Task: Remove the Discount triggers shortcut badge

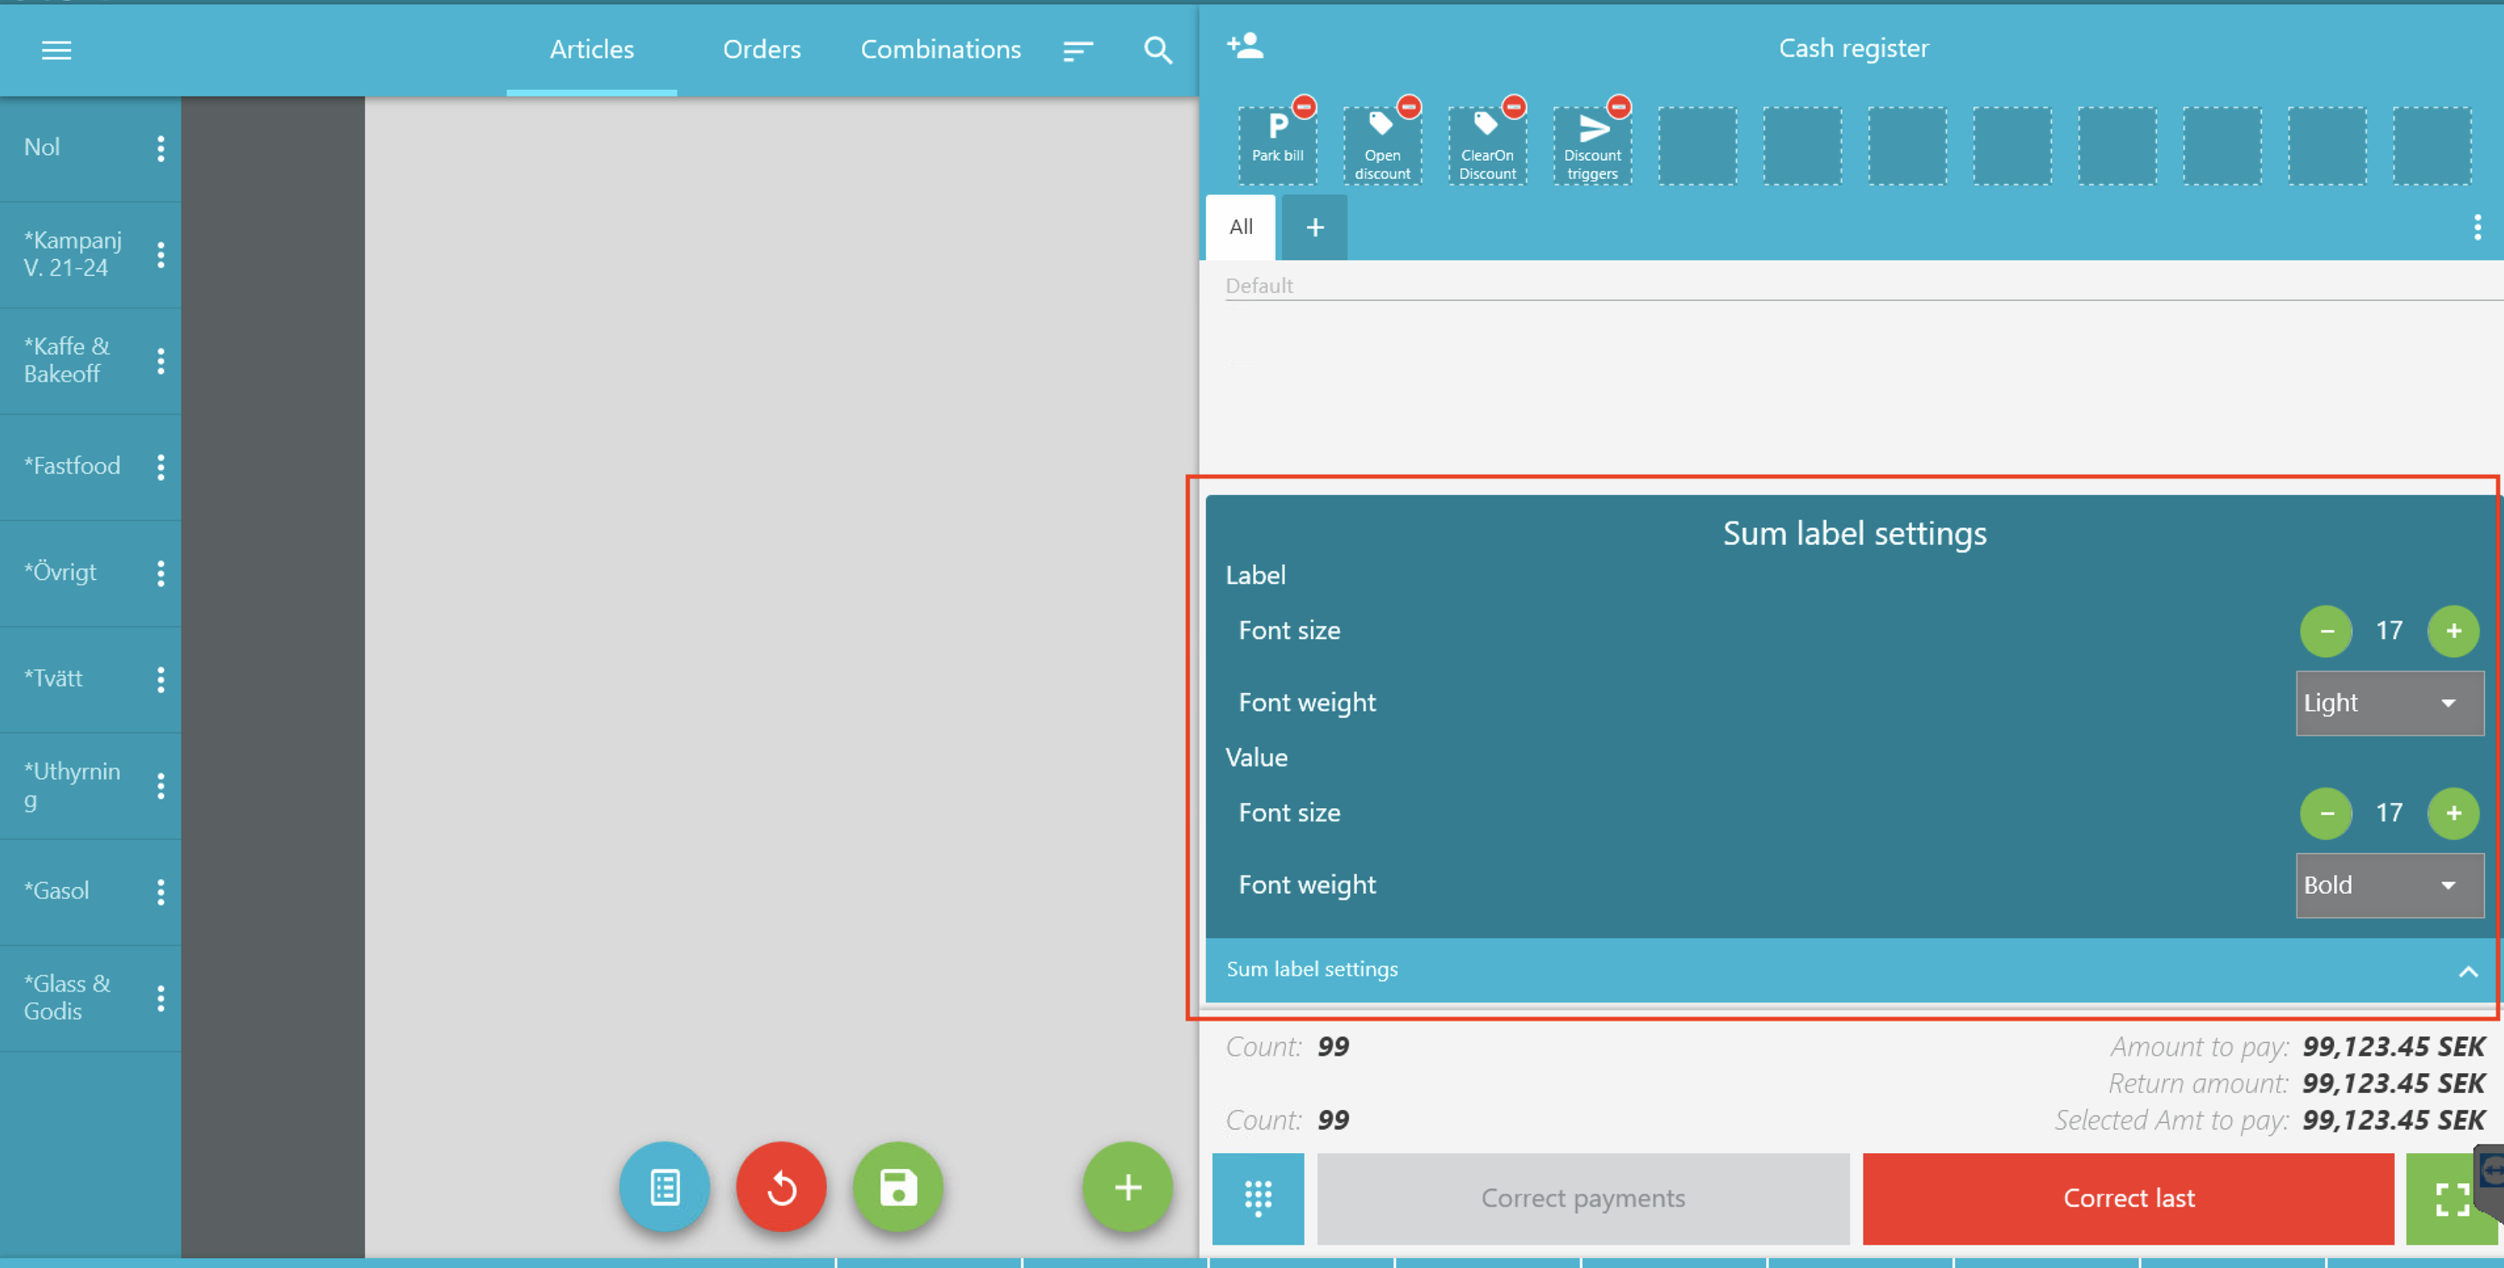Action: tap(1619, 106)
